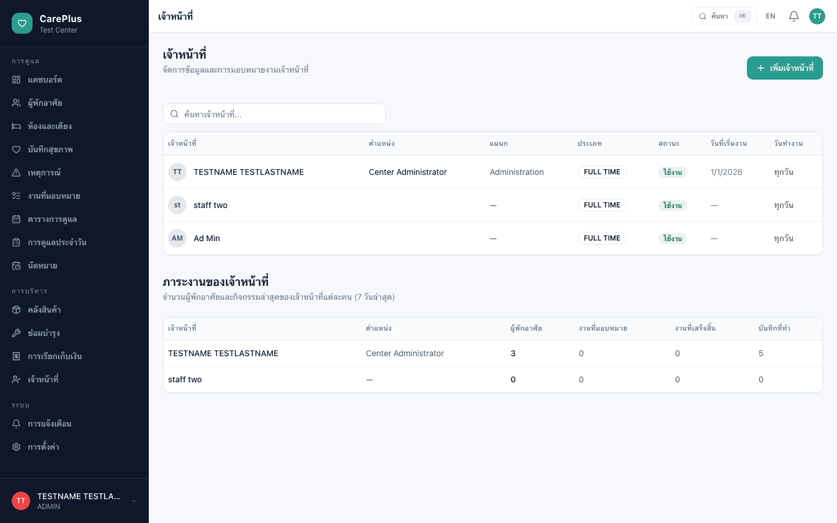Switch language with the EN button
This screenshot has height=523, width=837.
coord(771,16)
